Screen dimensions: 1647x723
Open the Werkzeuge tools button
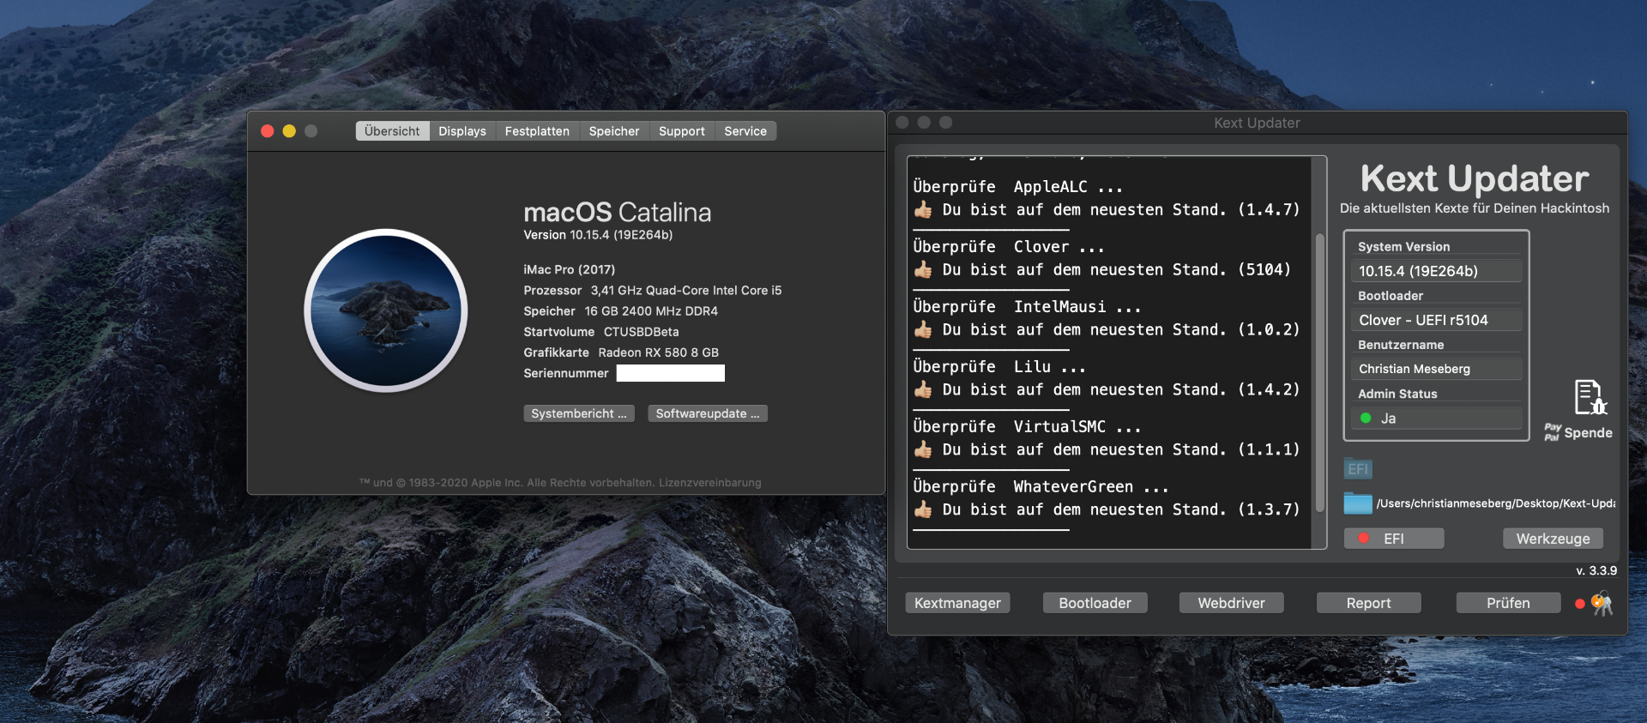(1553, 539)
